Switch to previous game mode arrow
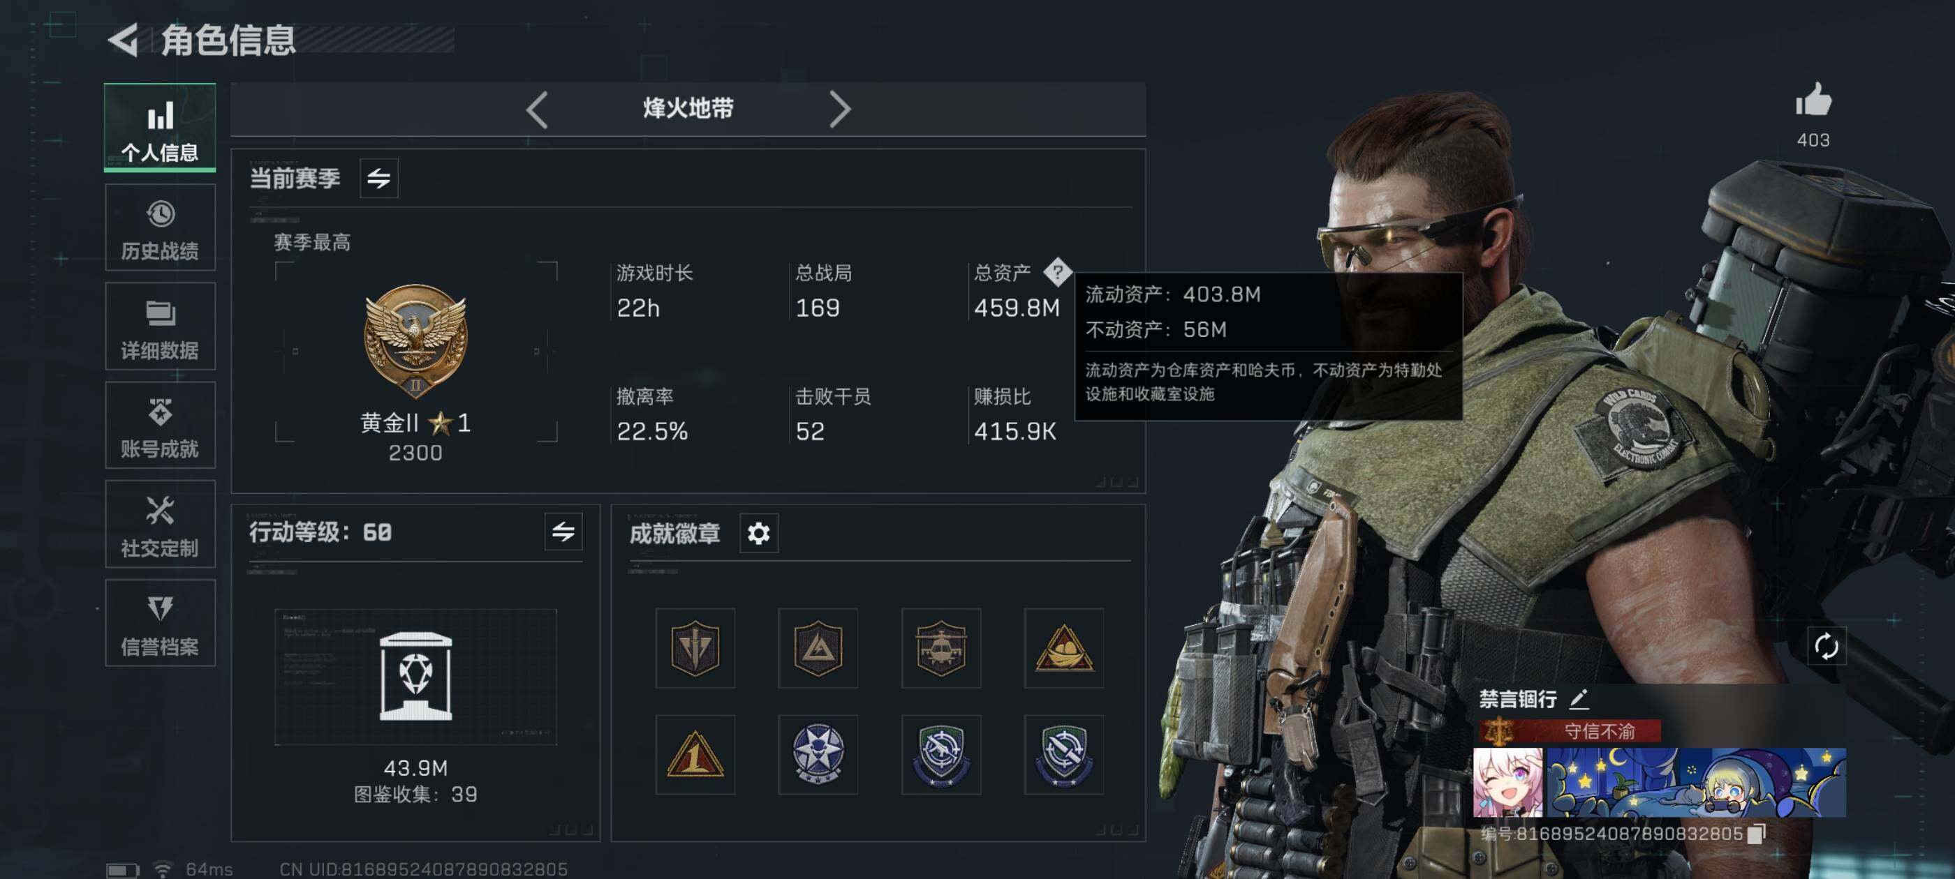The height and width of the screenshot is (879, 1955). pyautogui.click(x=538, y=110)
